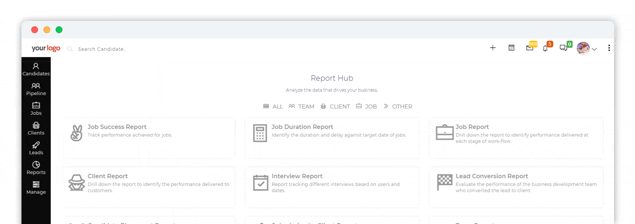Click the Report Hub heading
Image resolution: width=635 pixels, height=224 pixels.
(x=332, y=78)
